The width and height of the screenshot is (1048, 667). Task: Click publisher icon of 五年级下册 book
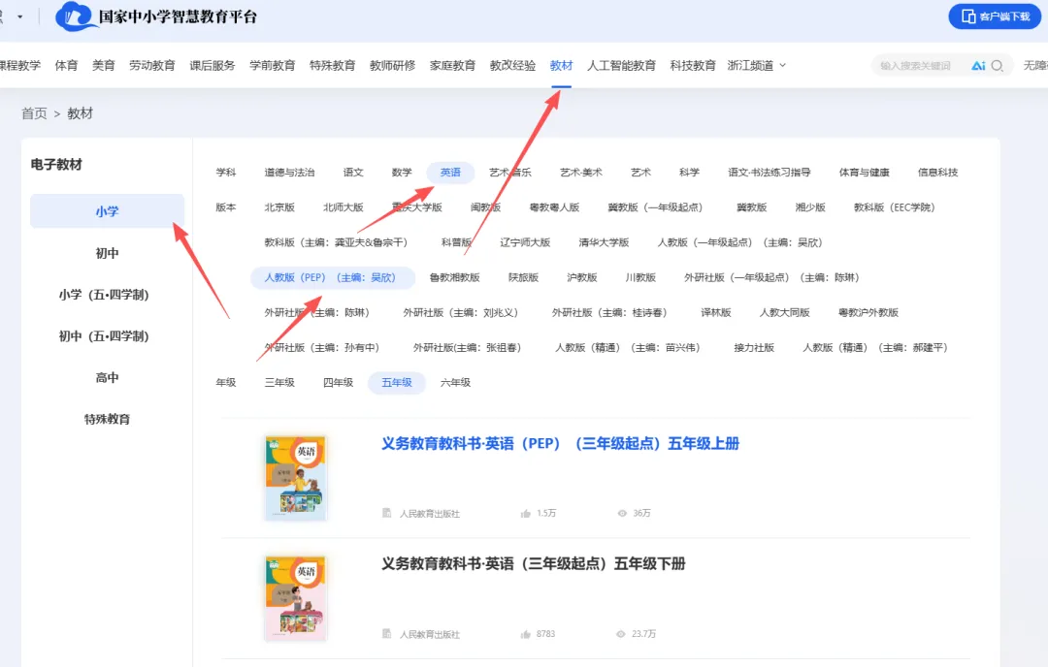(386, 633)
